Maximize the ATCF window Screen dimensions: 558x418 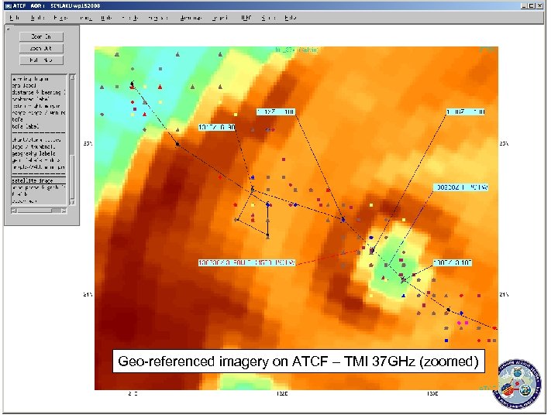(x=532, y=5)
